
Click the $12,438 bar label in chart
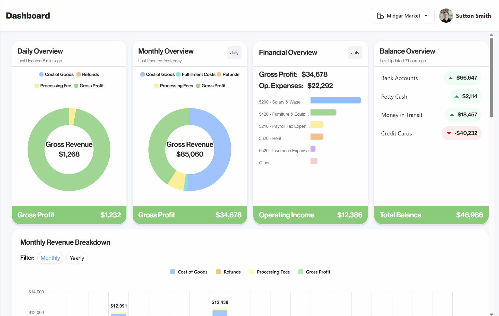[x=220, y=302]
